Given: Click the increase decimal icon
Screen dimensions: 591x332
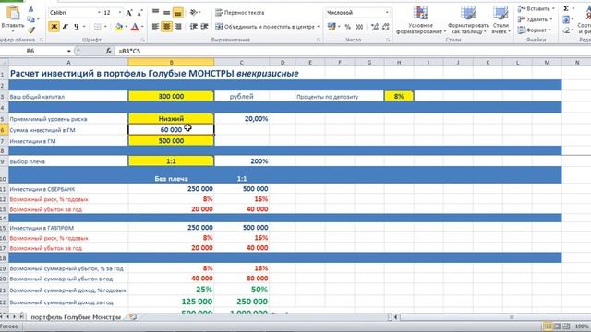Looking at the screenshot, I should pyautogui.click(x=375, y=27).
